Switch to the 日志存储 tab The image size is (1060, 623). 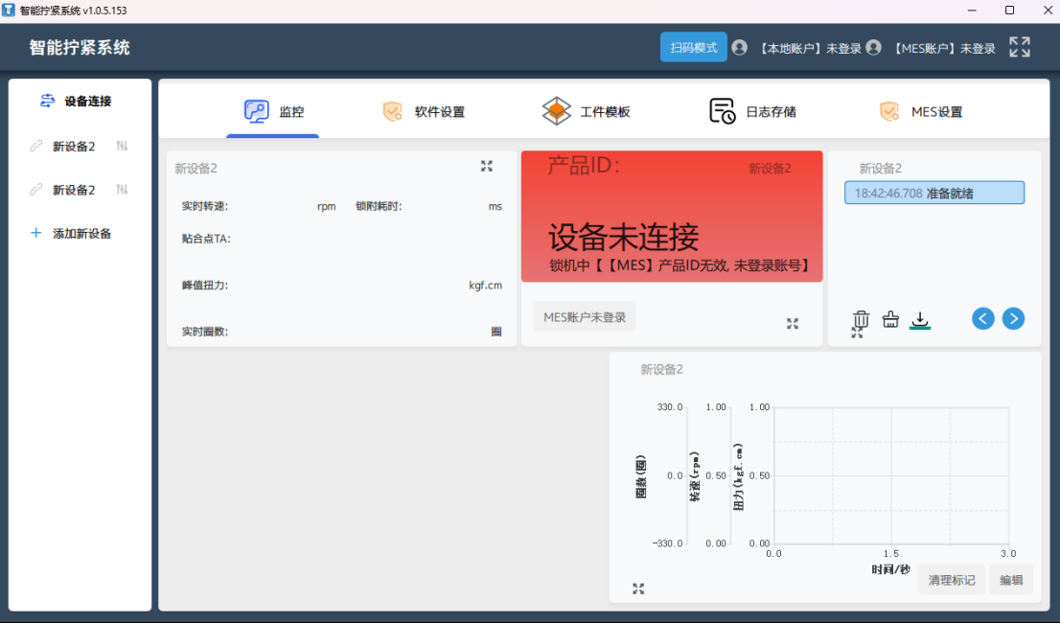tap(751, 111)
